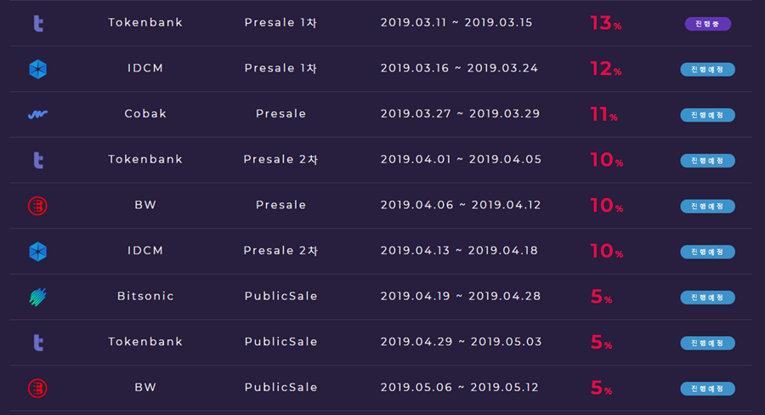Click the status badge for Bitsonic PublicSale
This screenshot has height=415, width=765.
pyautogui.click(x=707, y=298)
